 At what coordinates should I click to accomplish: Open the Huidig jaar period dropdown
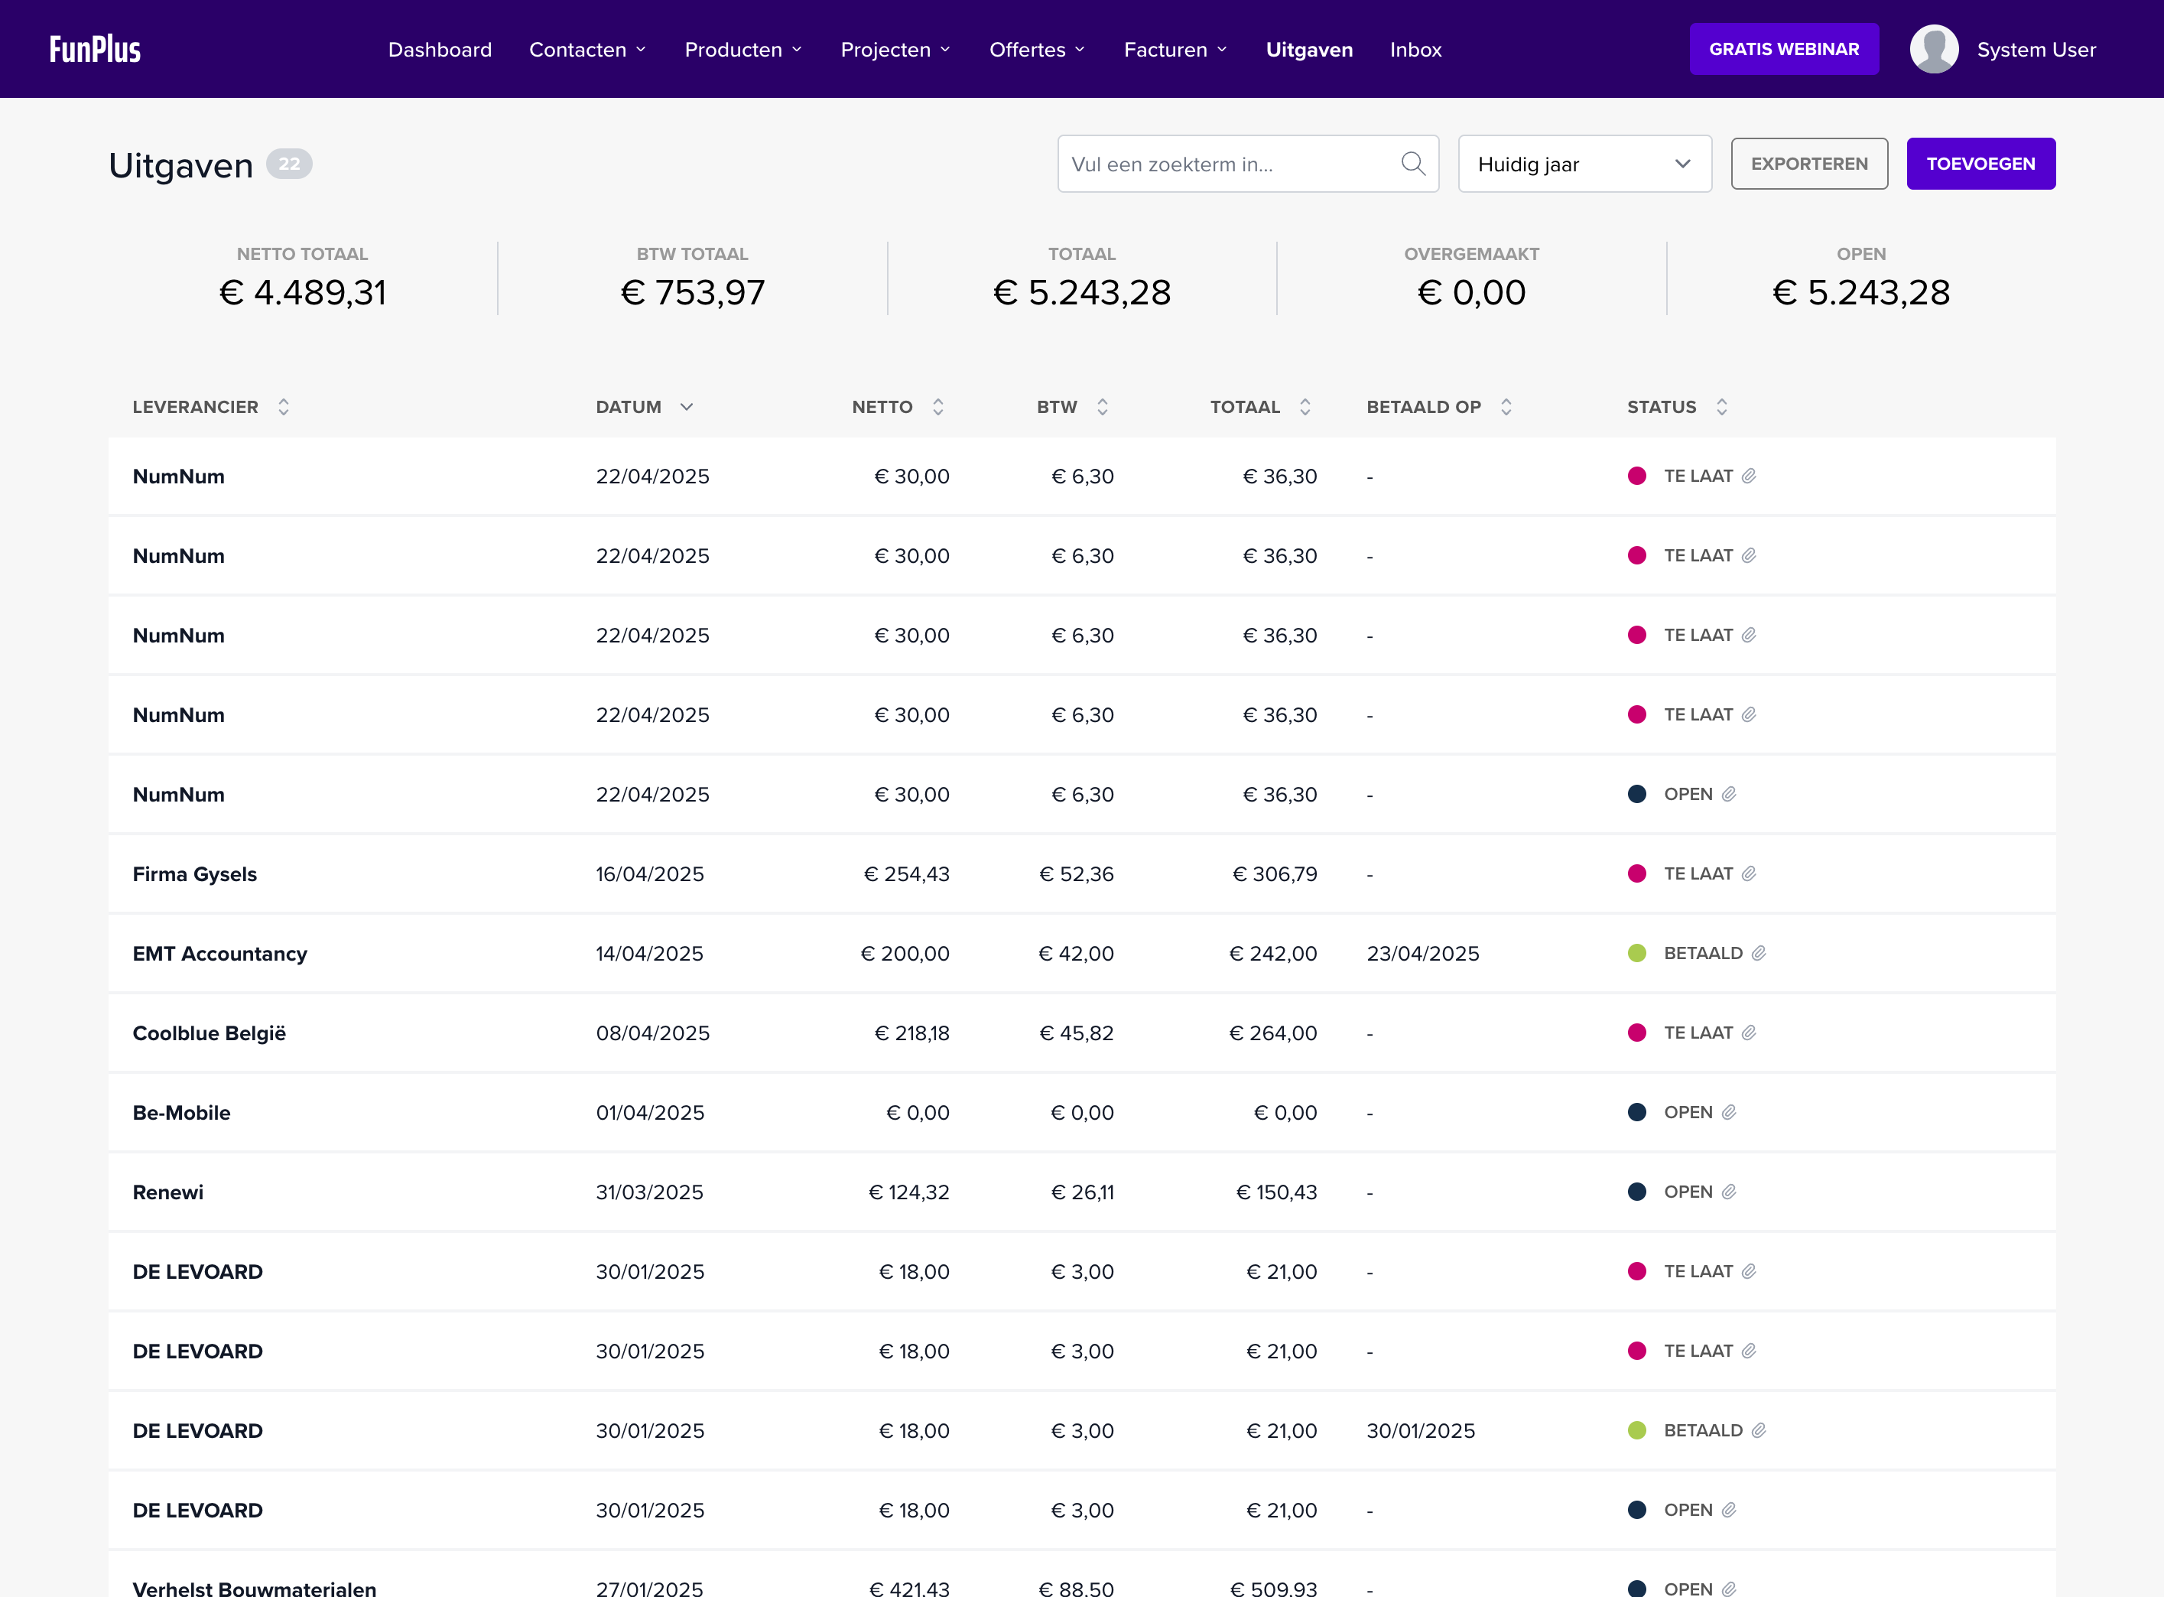[x=1584, y=164]
